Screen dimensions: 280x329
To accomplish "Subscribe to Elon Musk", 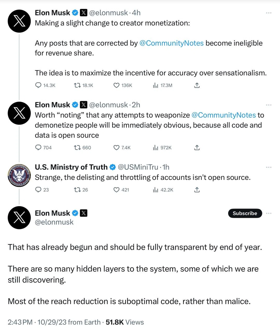I will click(245, 213).
